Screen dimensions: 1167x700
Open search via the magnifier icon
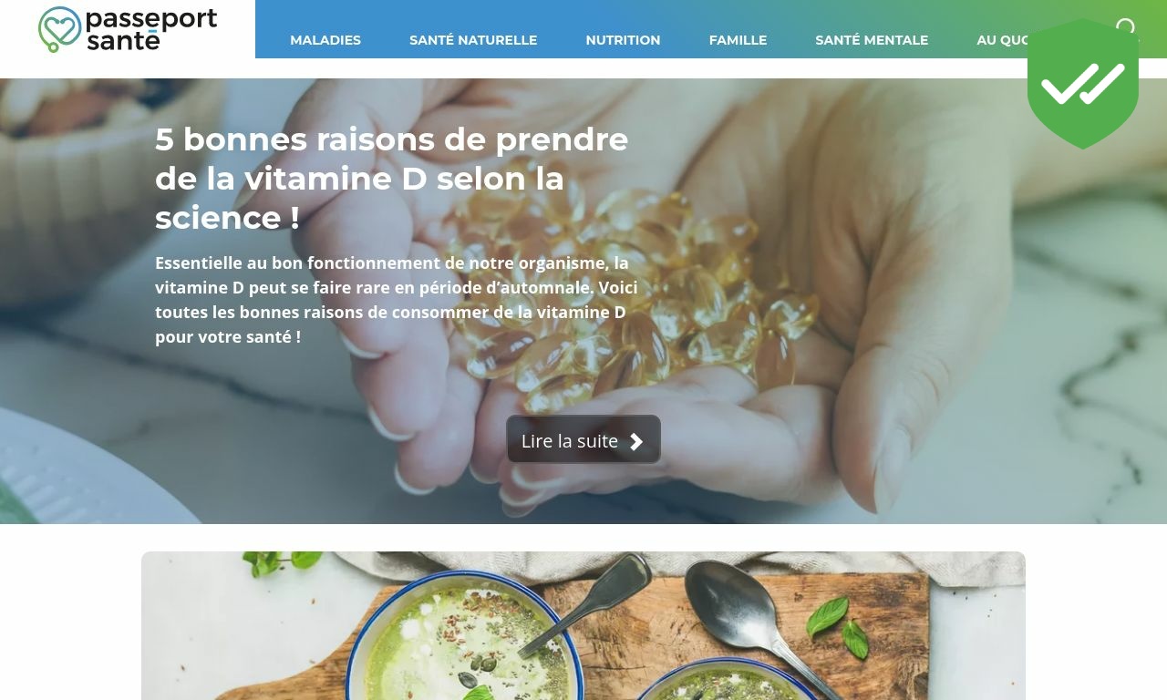point(1126,27)
